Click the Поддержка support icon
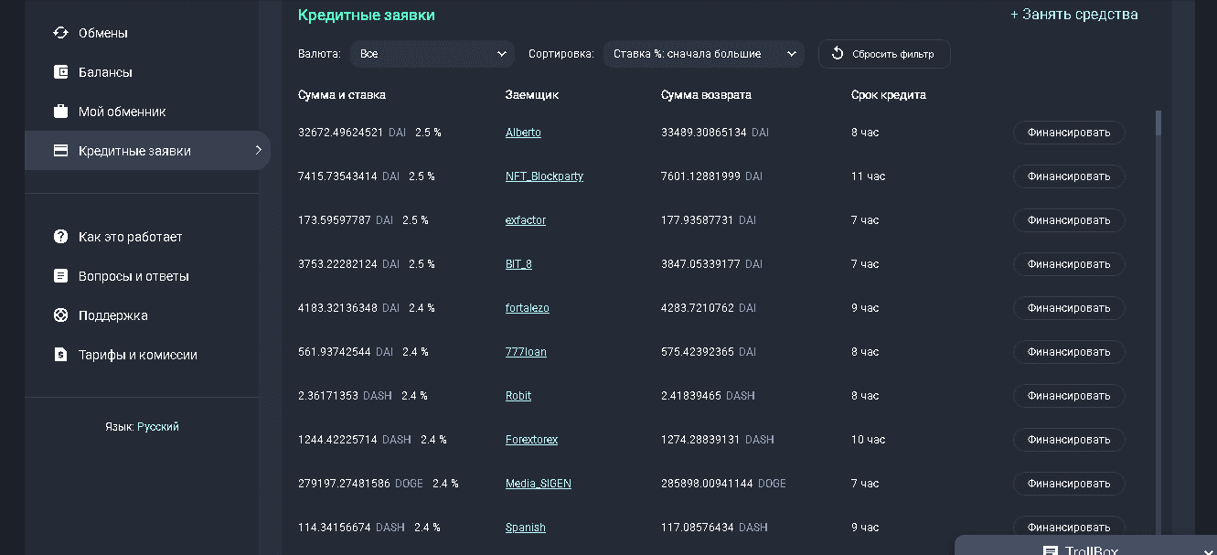1217x555 pixels. [60, 315]
